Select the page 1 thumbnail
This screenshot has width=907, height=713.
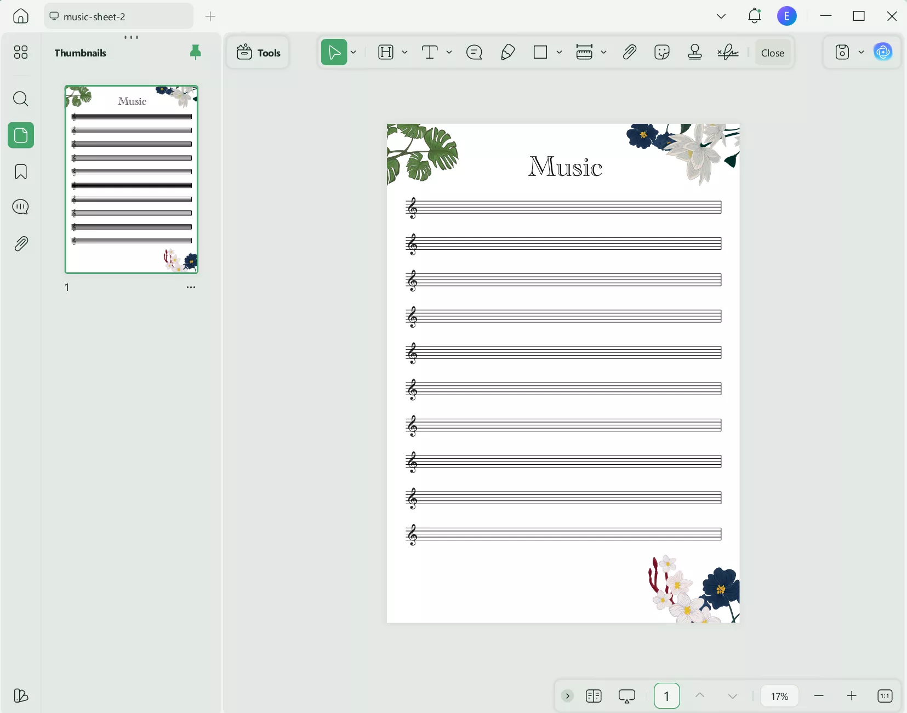point(132,179)
